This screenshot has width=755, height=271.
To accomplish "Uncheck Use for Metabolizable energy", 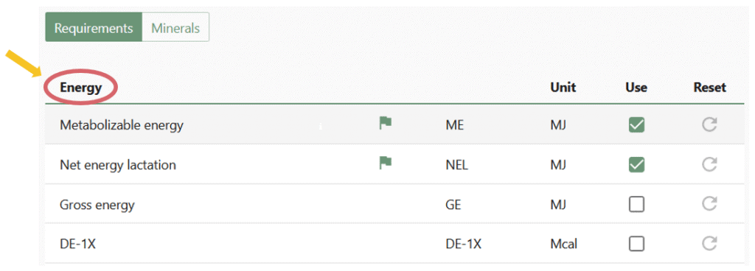I will (x=636, y=125).
